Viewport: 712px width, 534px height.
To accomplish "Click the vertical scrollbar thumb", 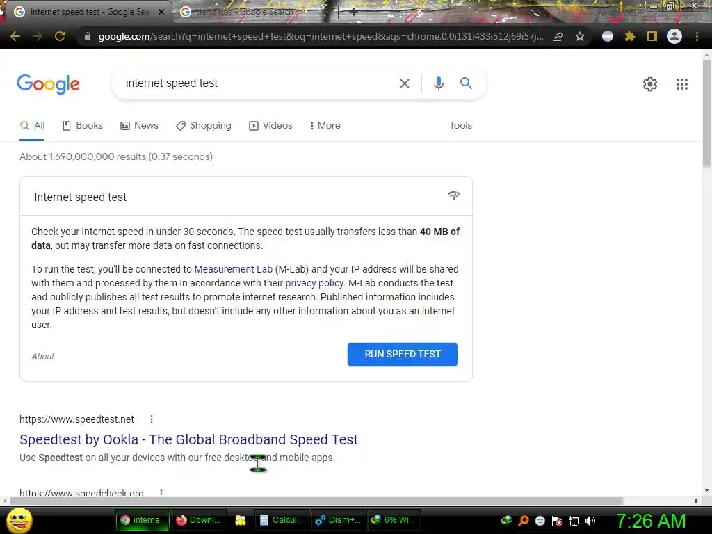I will coord(706,113).
